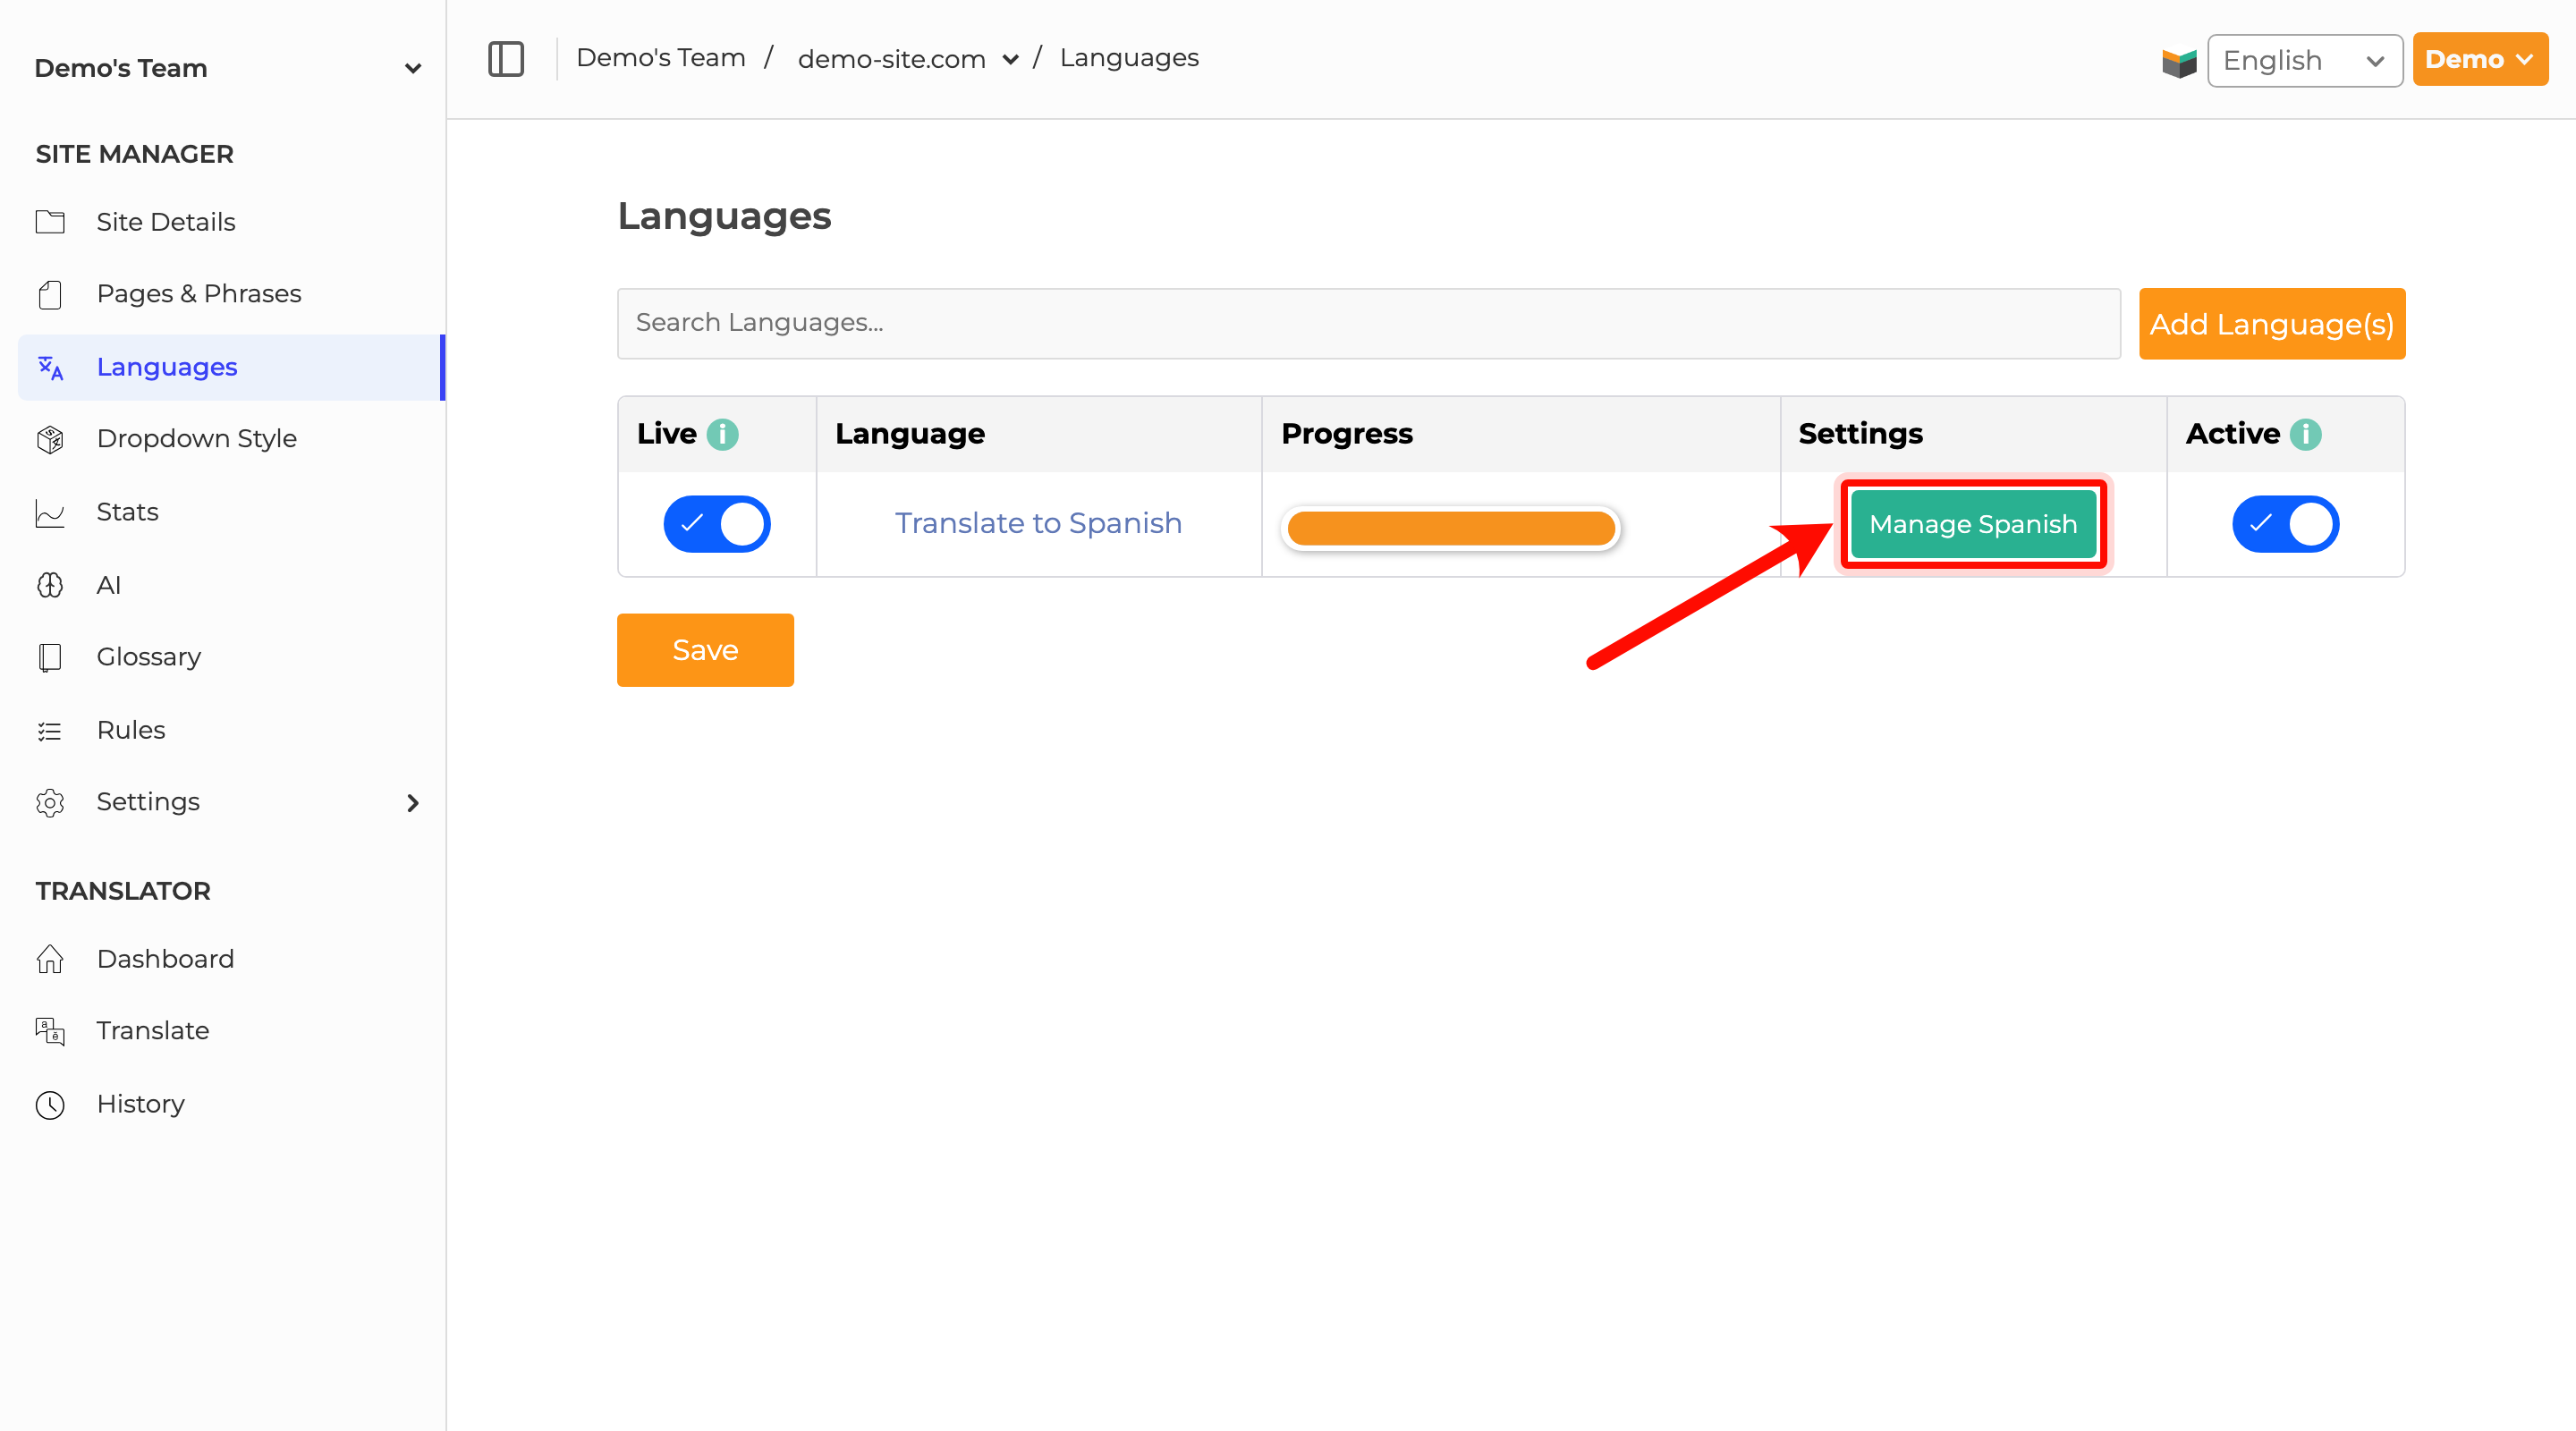The width and height of the screenshot is (2576, 1431).
Task: Open the Translate to Spanish link
Action: click(x=1038, y=523)
